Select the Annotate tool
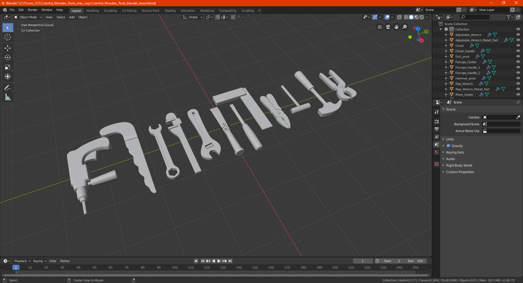The height and width of the screenshot is (283, 523). 8,88
